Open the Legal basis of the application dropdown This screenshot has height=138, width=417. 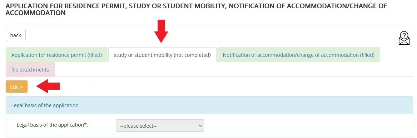pyautogui.click(x=160, y=125)
